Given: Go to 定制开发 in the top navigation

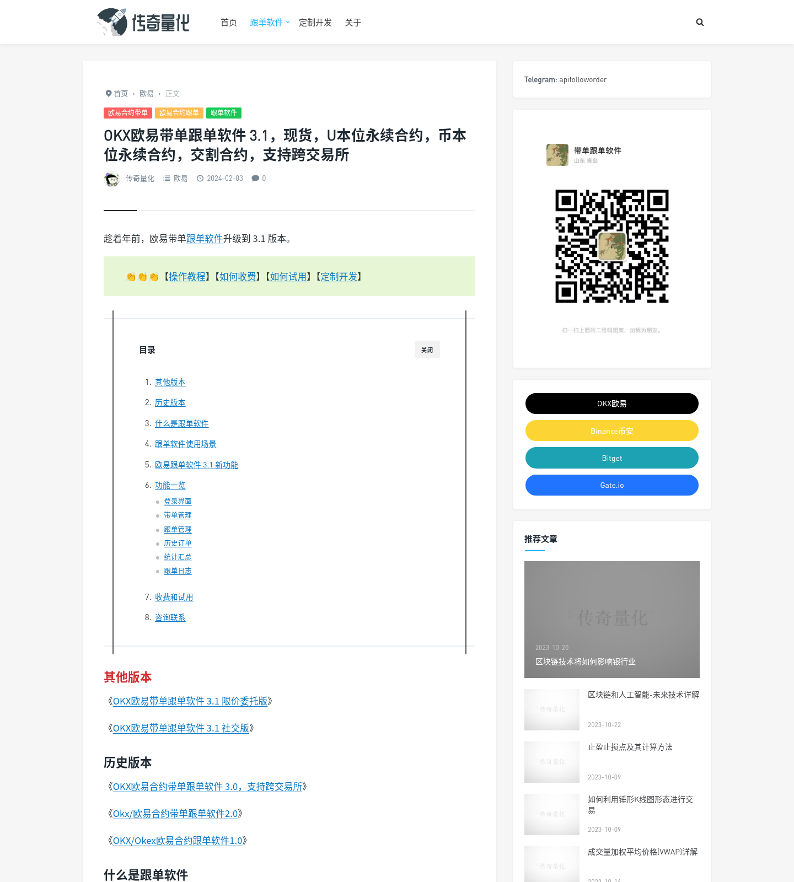Looking at the screenshot, I should tap(315, 23).
